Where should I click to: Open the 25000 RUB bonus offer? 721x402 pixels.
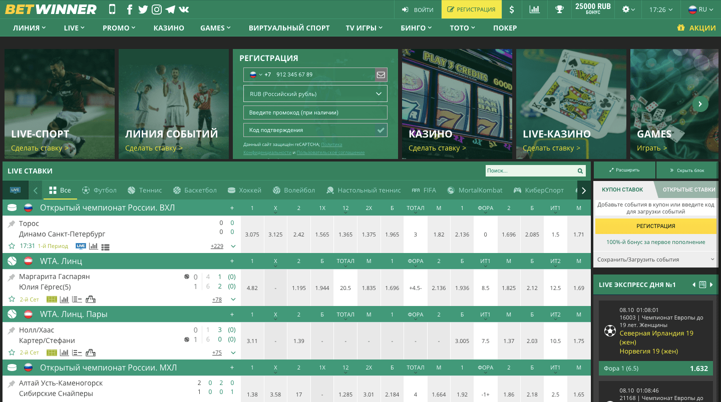(x=593, y=8)
